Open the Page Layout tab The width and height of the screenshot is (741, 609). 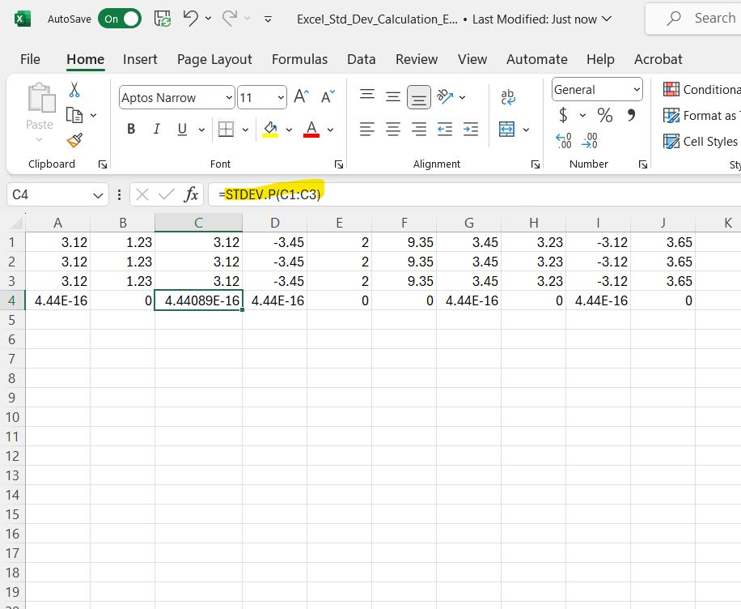[x=214, y=59]
